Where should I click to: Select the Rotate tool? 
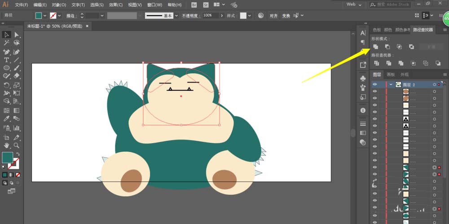click(7, 85)
